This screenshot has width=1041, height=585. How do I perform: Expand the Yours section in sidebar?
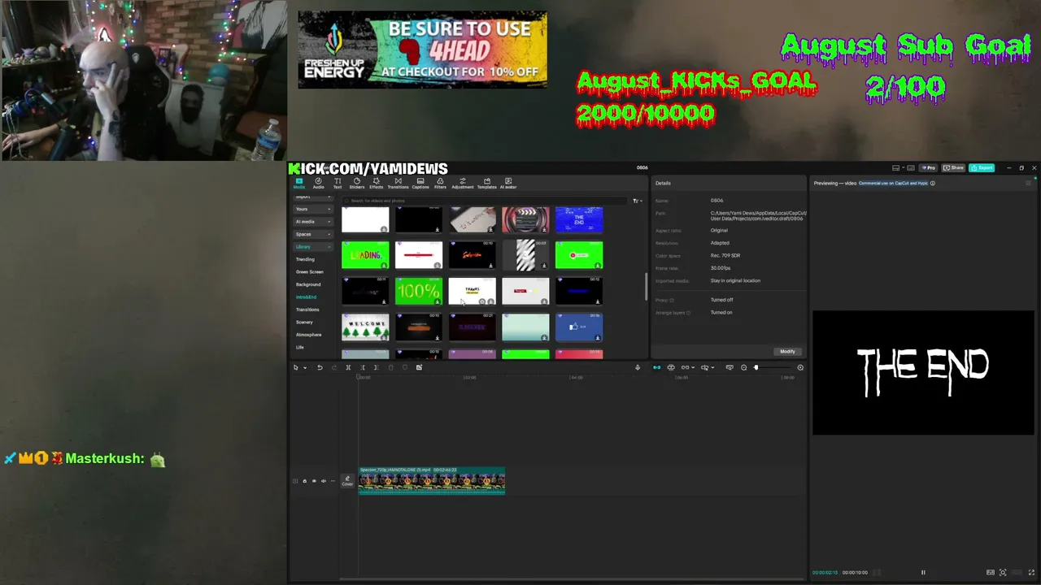pos(313,210)
